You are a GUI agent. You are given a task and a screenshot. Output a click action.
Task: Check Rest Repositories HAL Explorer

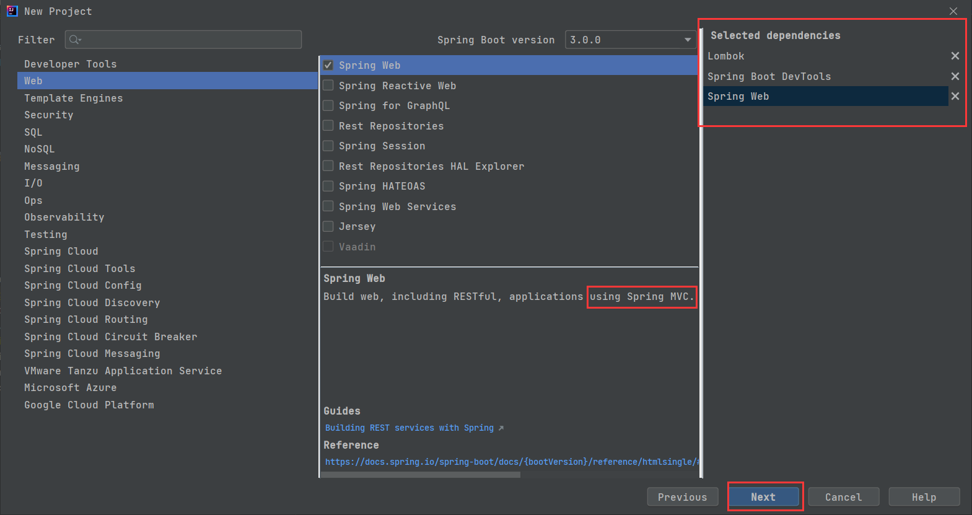point(328,166)
